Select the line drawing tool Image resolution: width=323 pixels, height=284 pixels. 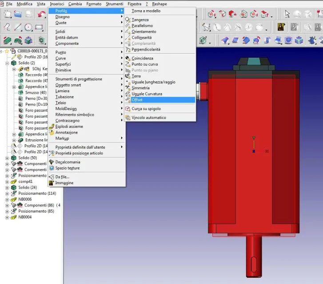[x=17, y=27]
